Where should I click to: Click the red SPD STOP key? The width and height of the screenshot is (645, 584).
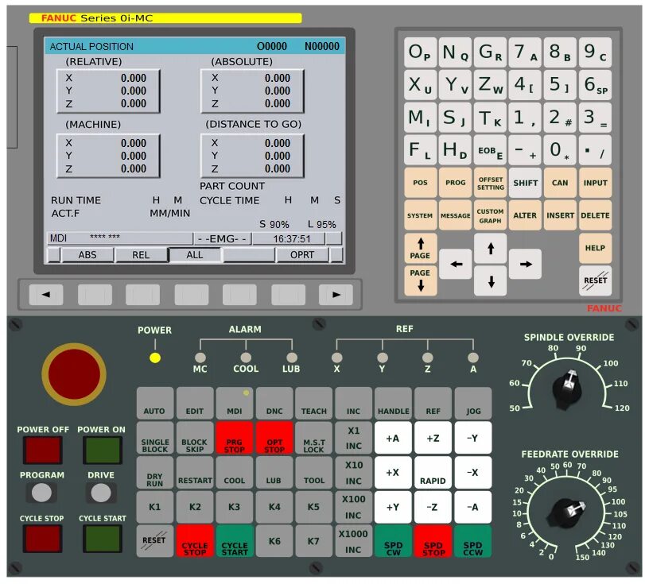click(433, 541)
